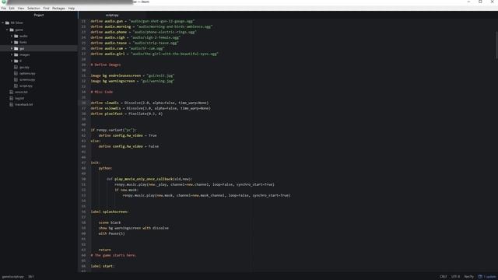
Task: Click the project root folder icon
Action: point(7,23)
